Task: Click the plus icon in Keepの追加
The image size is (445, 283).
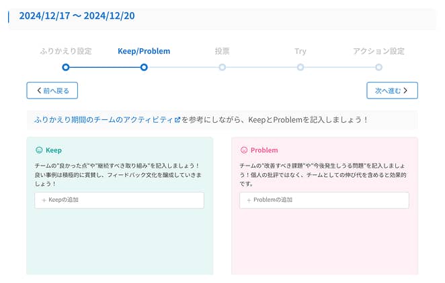Action: (44, 200)
